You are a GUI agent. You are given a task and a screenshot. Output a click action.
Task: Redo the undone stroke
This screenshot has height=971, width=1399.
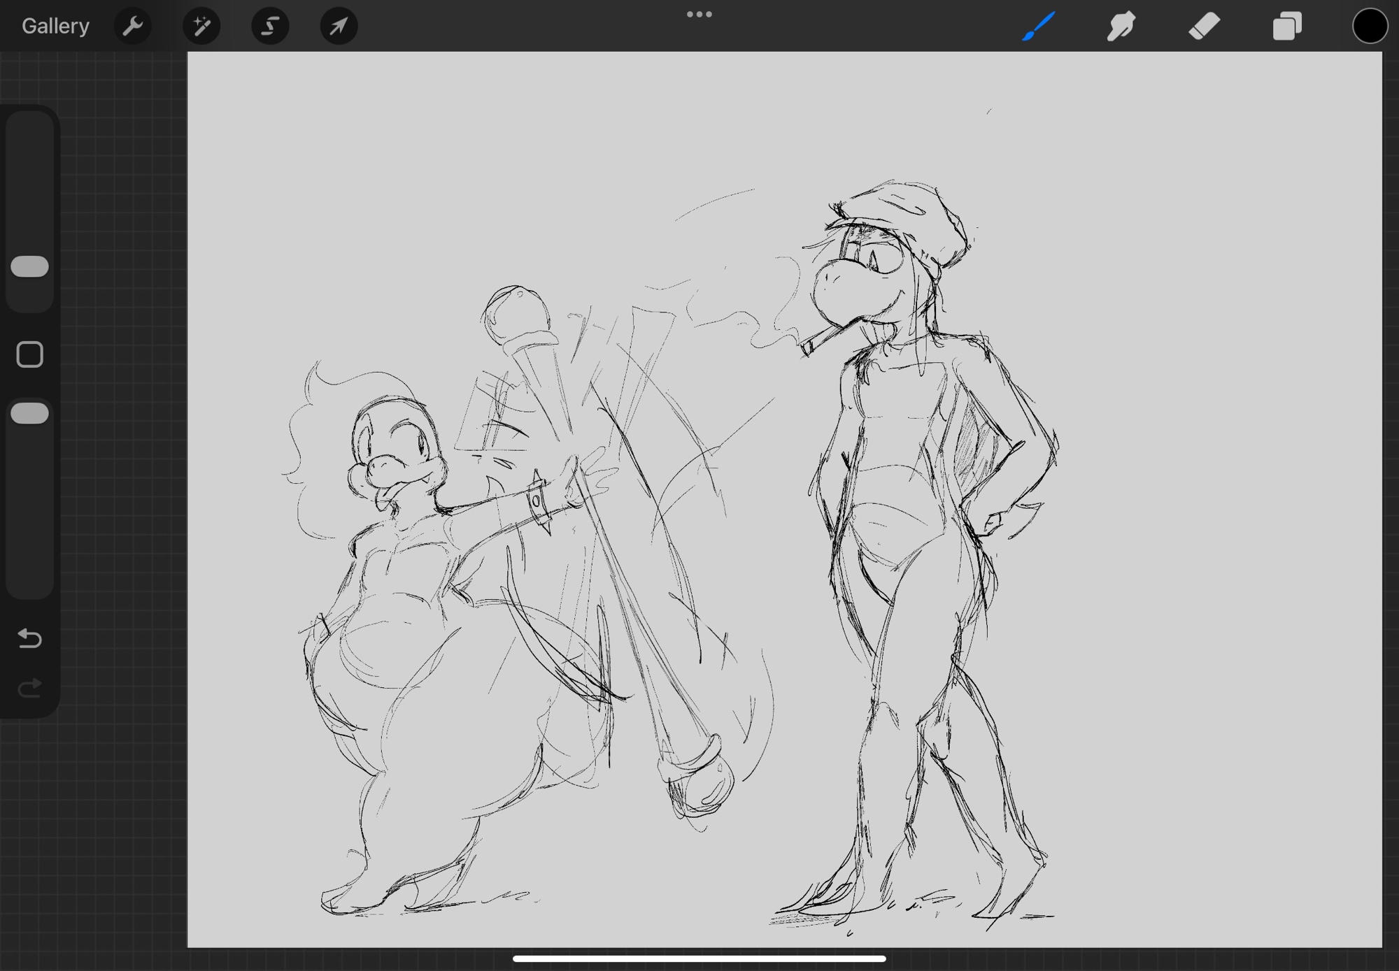pyautogui.click(x=29, y=689)
